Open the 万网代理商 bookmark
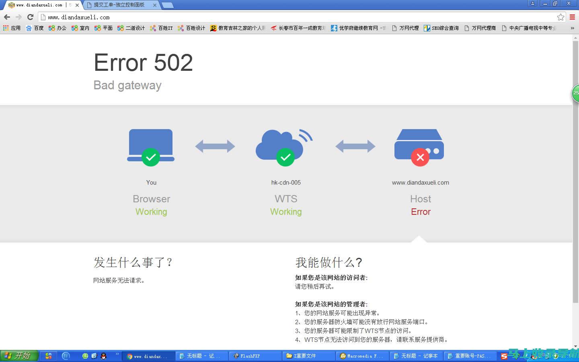The height and width of the screenshot is (362, 579). 480,28
